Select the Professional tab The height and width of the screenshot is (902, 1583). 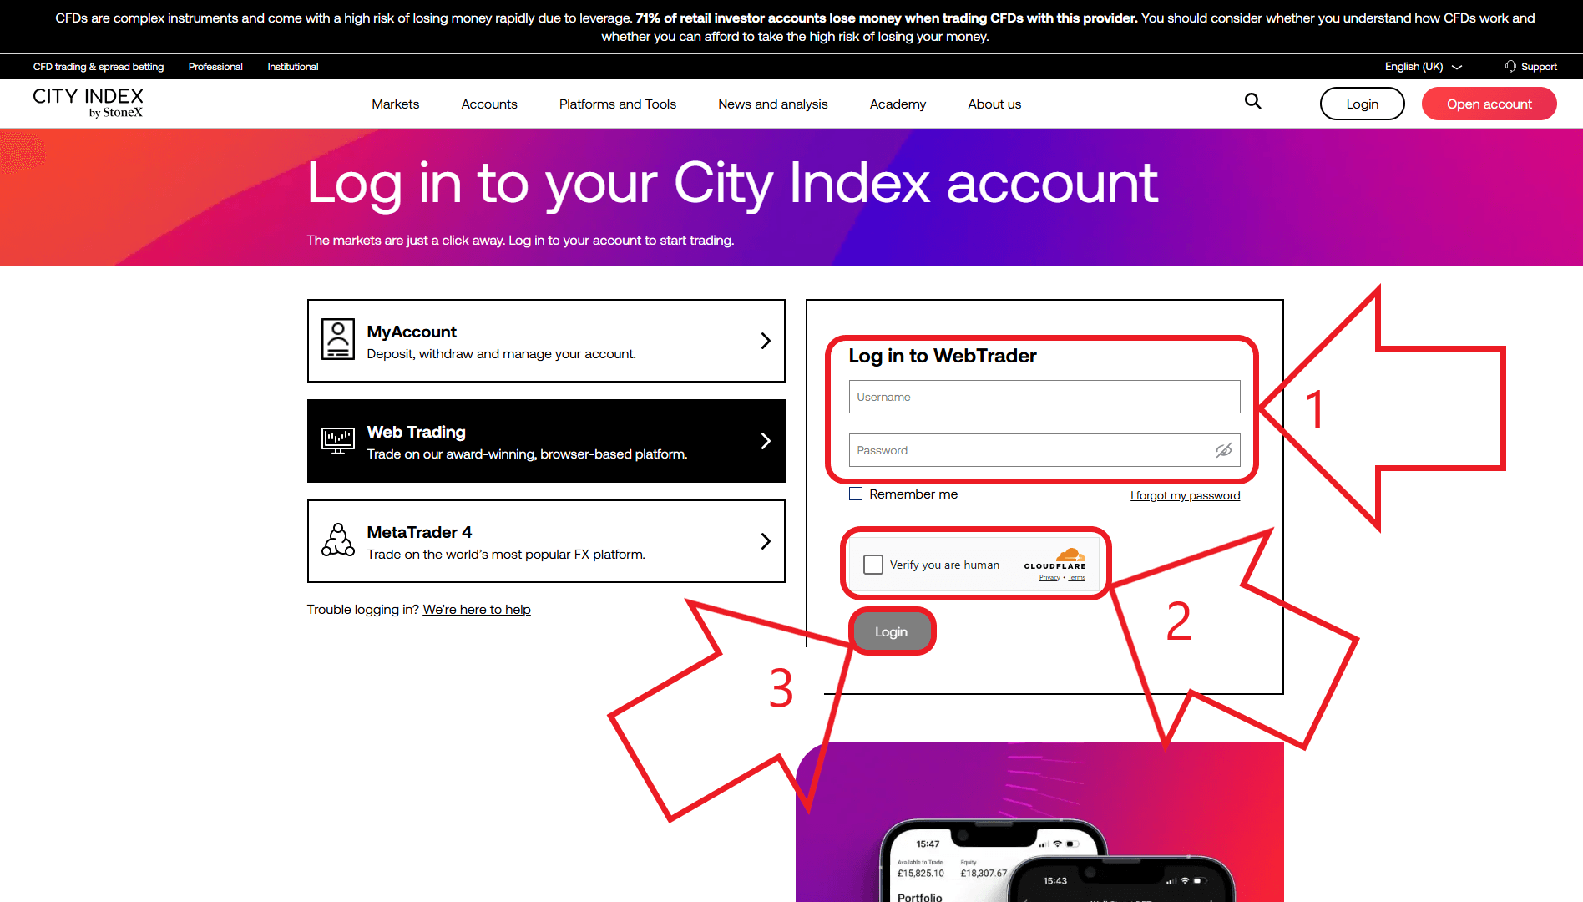[215, 67]
